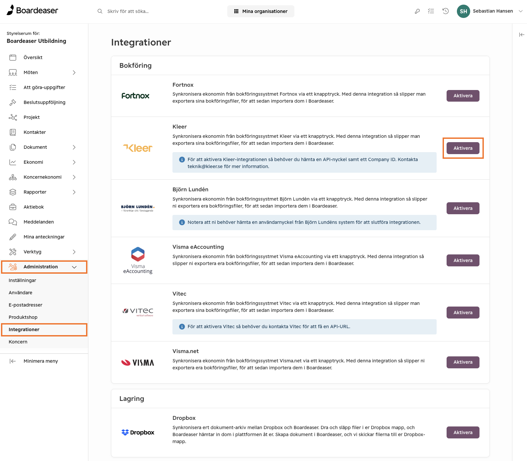The height and width of the screenshot is (461, 527).
Task: Click the Björn Lundén logo
Action: (138, 208)
